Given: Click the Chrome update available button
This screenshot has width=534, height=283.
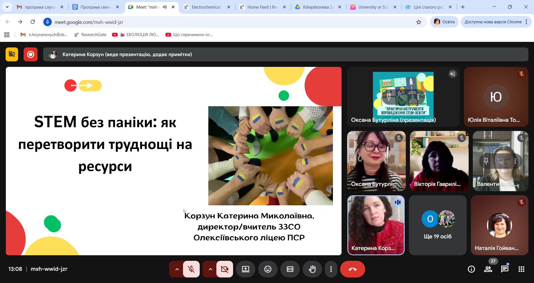Looking at the screenshot, I should pyautogui.click(x=493, y=22).
